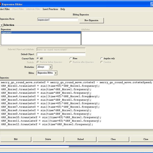Open the Help menu
This screenshot has height=153, width=153.
point(63,9)
